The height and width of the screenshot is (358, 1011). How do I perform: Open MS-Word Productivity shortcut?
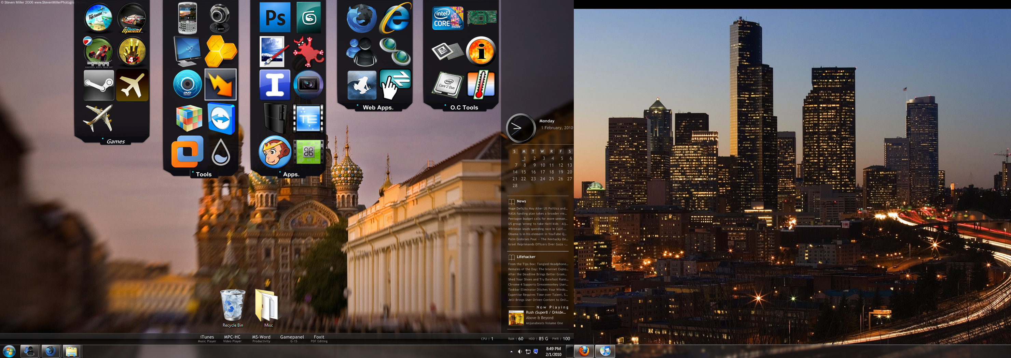[261, 339]
